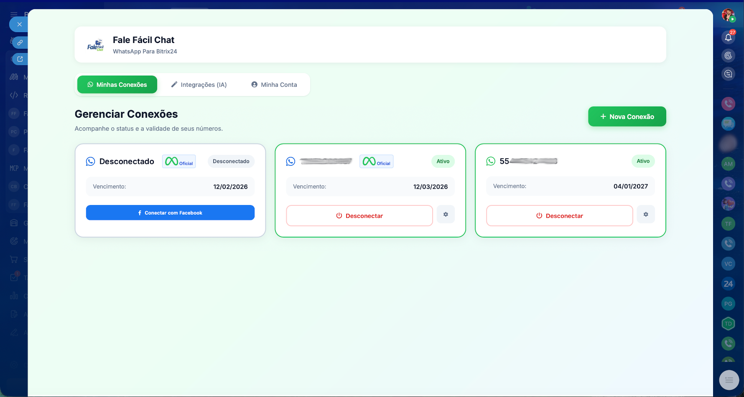Expand the bottom-right list menu button
Screen dimensions: 744x397
coord(729,380)
